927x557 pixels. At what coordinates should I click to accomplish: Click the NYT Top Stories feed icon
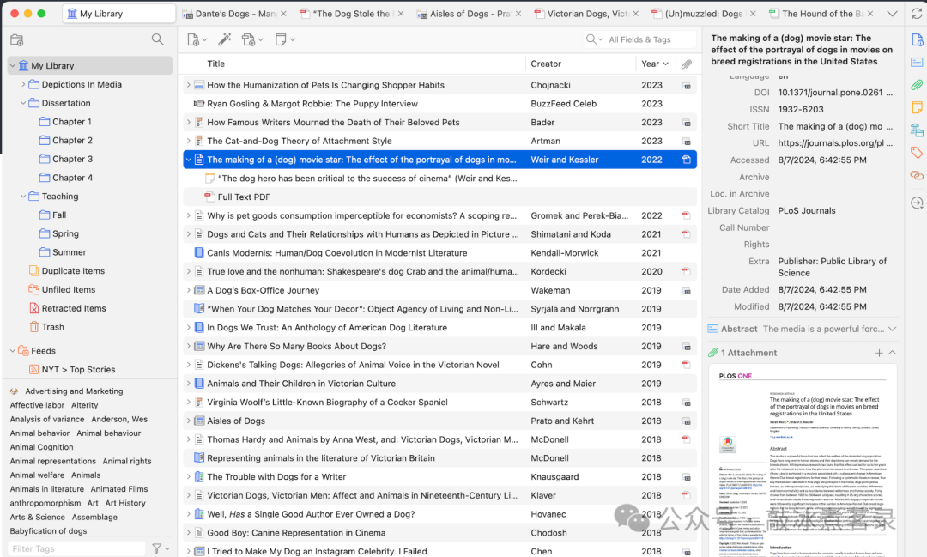33,370
